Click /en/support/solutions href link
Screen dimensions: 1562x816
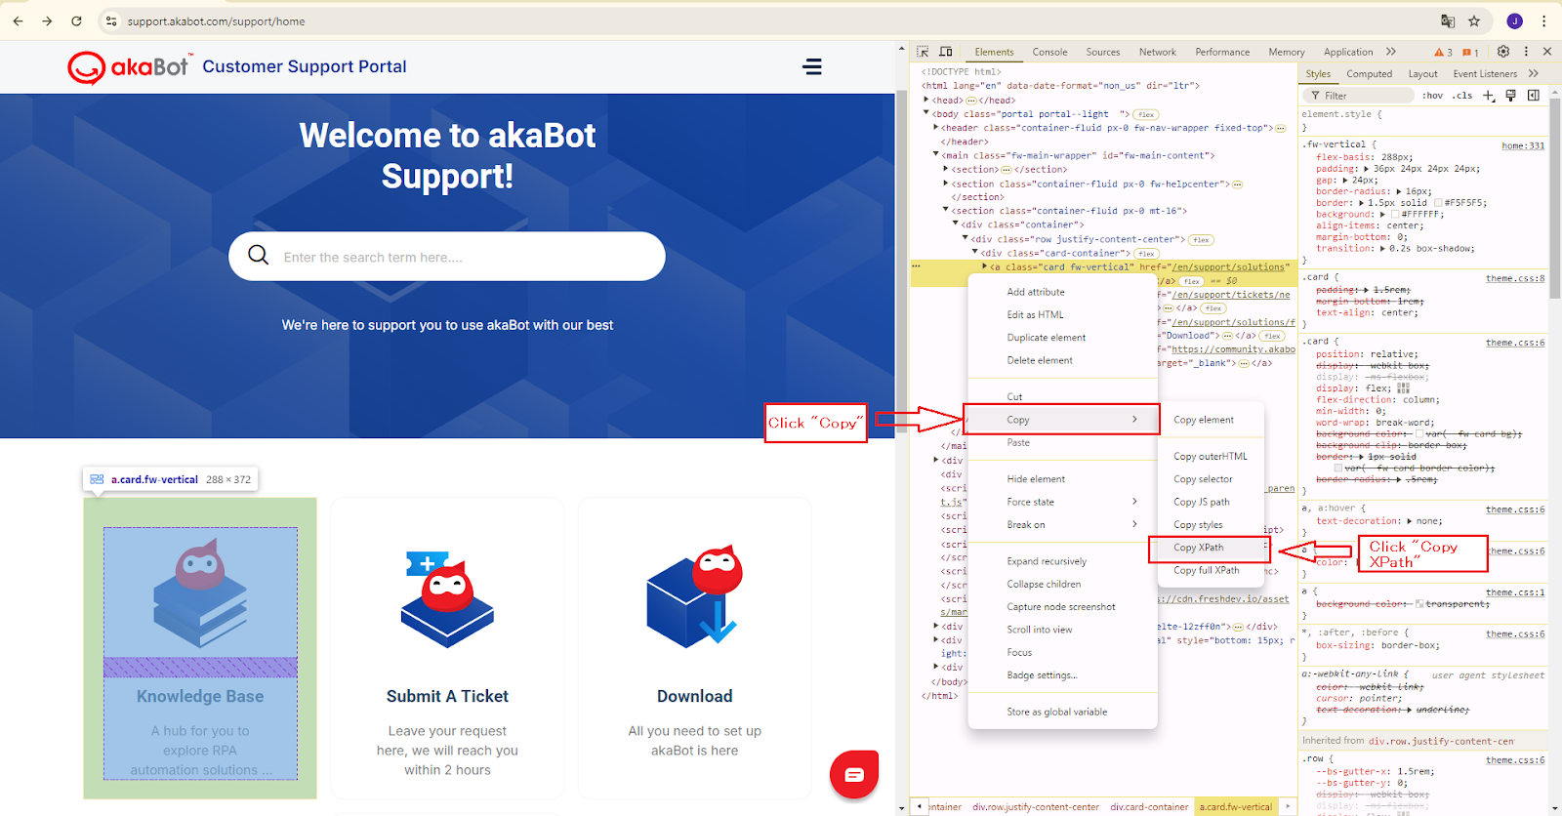click(x=1227, y=266)
